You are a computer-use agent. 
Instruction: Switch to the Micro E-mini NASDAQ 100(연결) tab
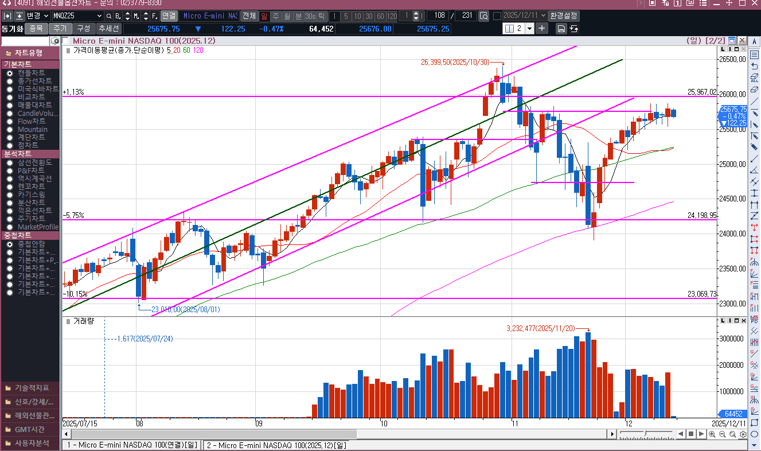131,445
